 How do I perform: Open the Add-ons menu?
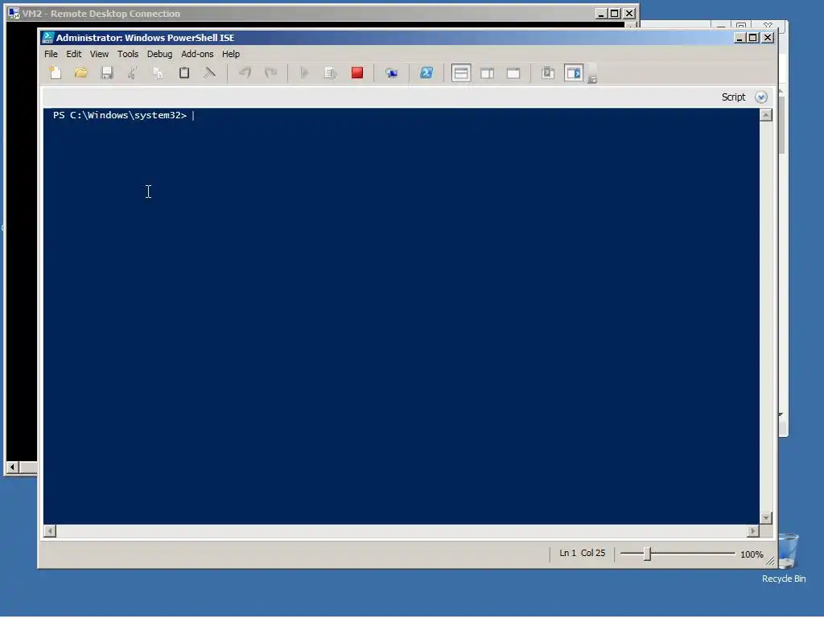pyautogui.click(x=197, y=54)
